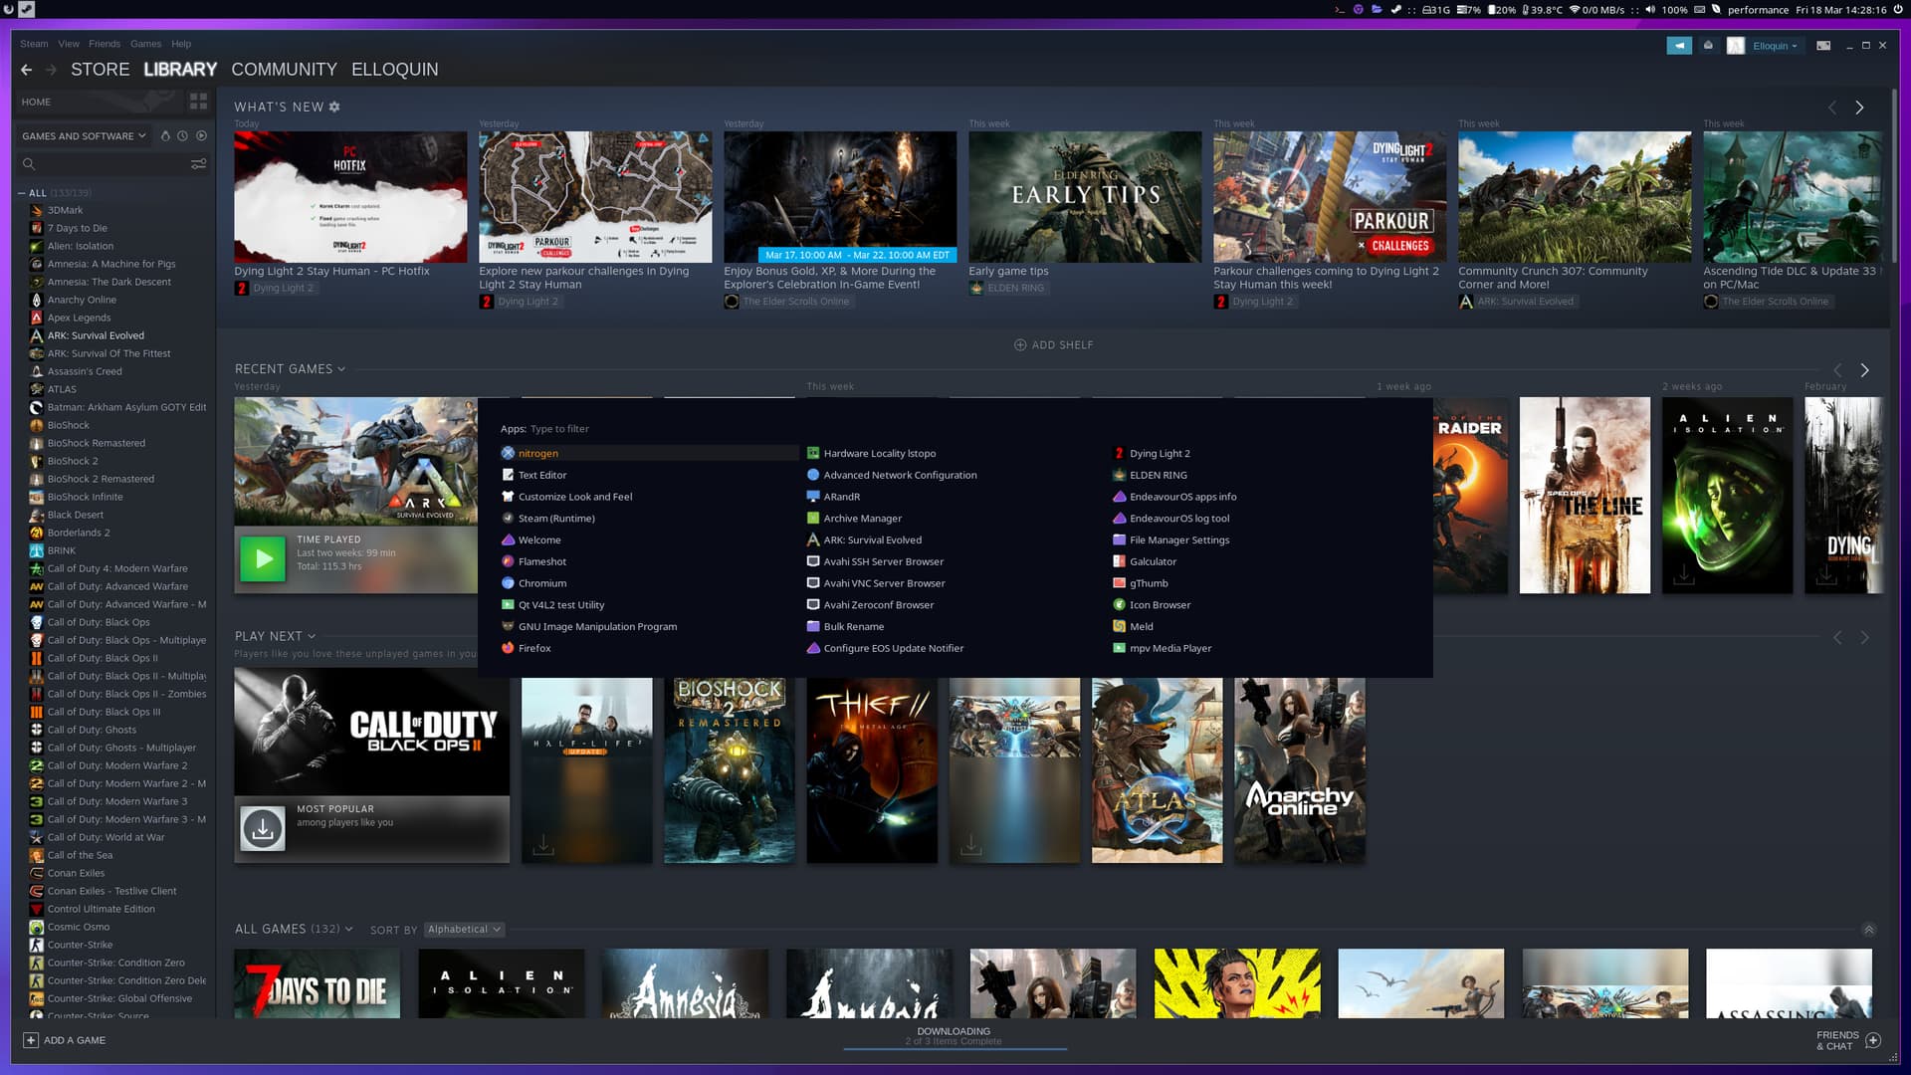Select Conan Exiles in game list
The image size is (1911, 1075).
pyautogui.click(x=76, y=874)
